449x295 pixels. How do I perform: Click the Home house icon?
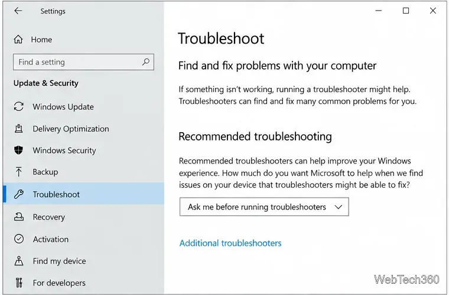click(x=18, y=39)
